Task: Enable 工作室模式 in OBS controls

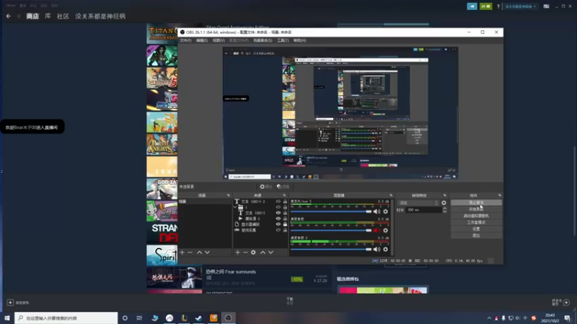Action: point(476,222)
